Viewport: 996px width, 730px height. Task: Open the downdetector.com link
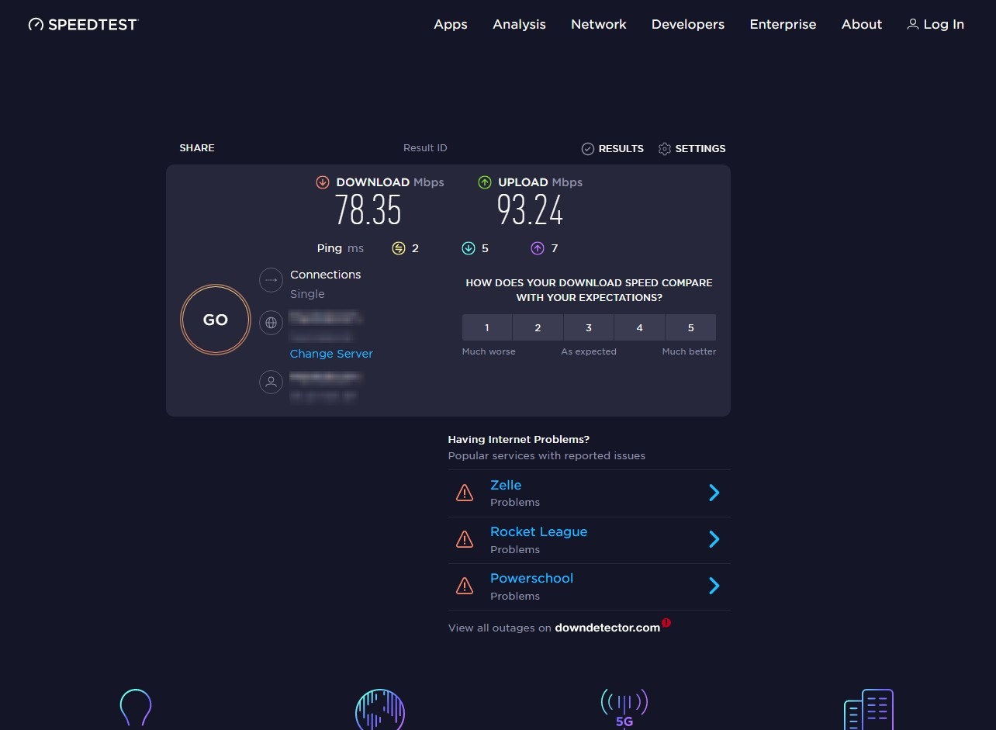607,628
